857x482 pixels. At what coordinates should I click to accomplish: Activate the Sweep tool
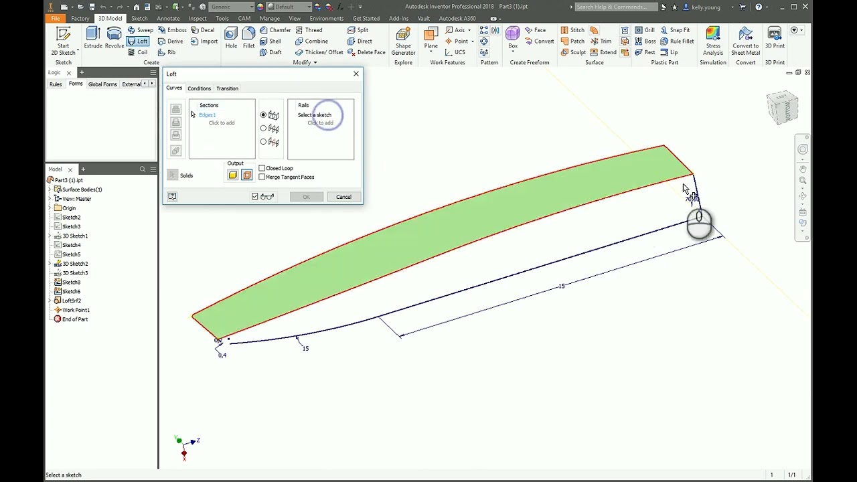tap(140, 30)
